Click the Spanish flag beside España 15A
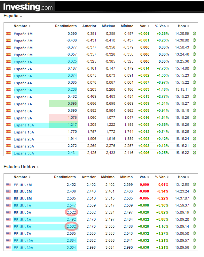This screenshot has height=257, width=204. point(9,132)
